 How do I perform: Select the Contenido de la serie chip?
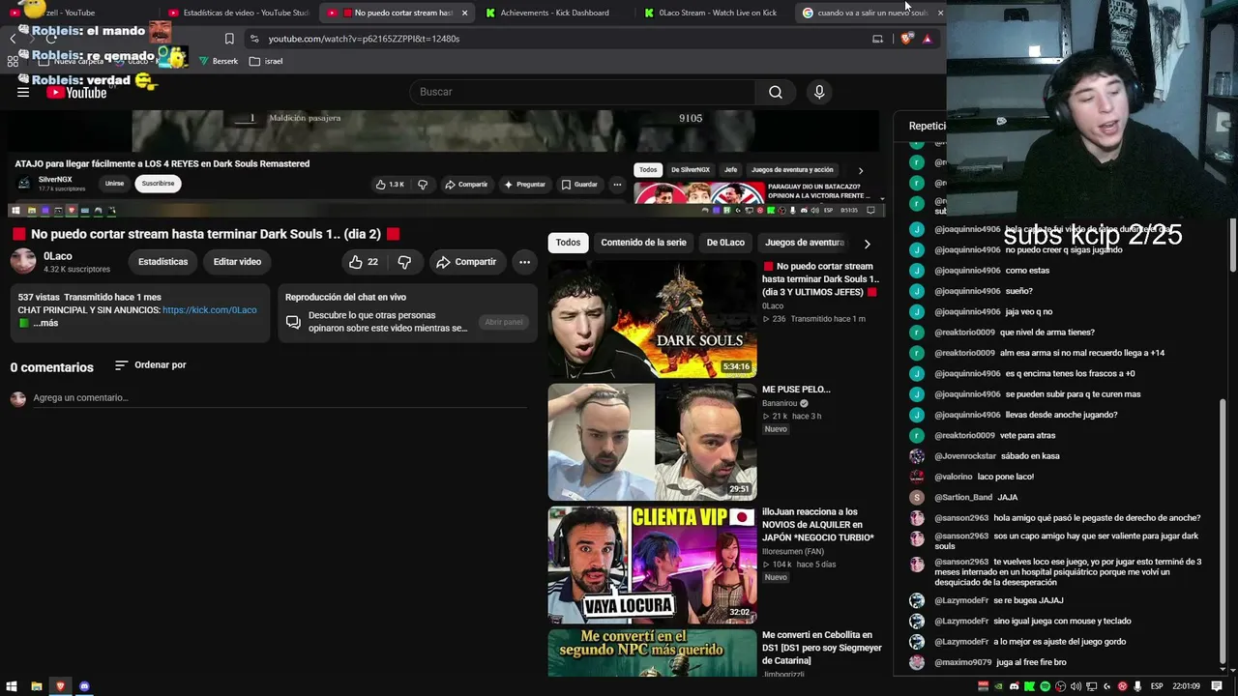pyautogui.click(x=643, y=243)
